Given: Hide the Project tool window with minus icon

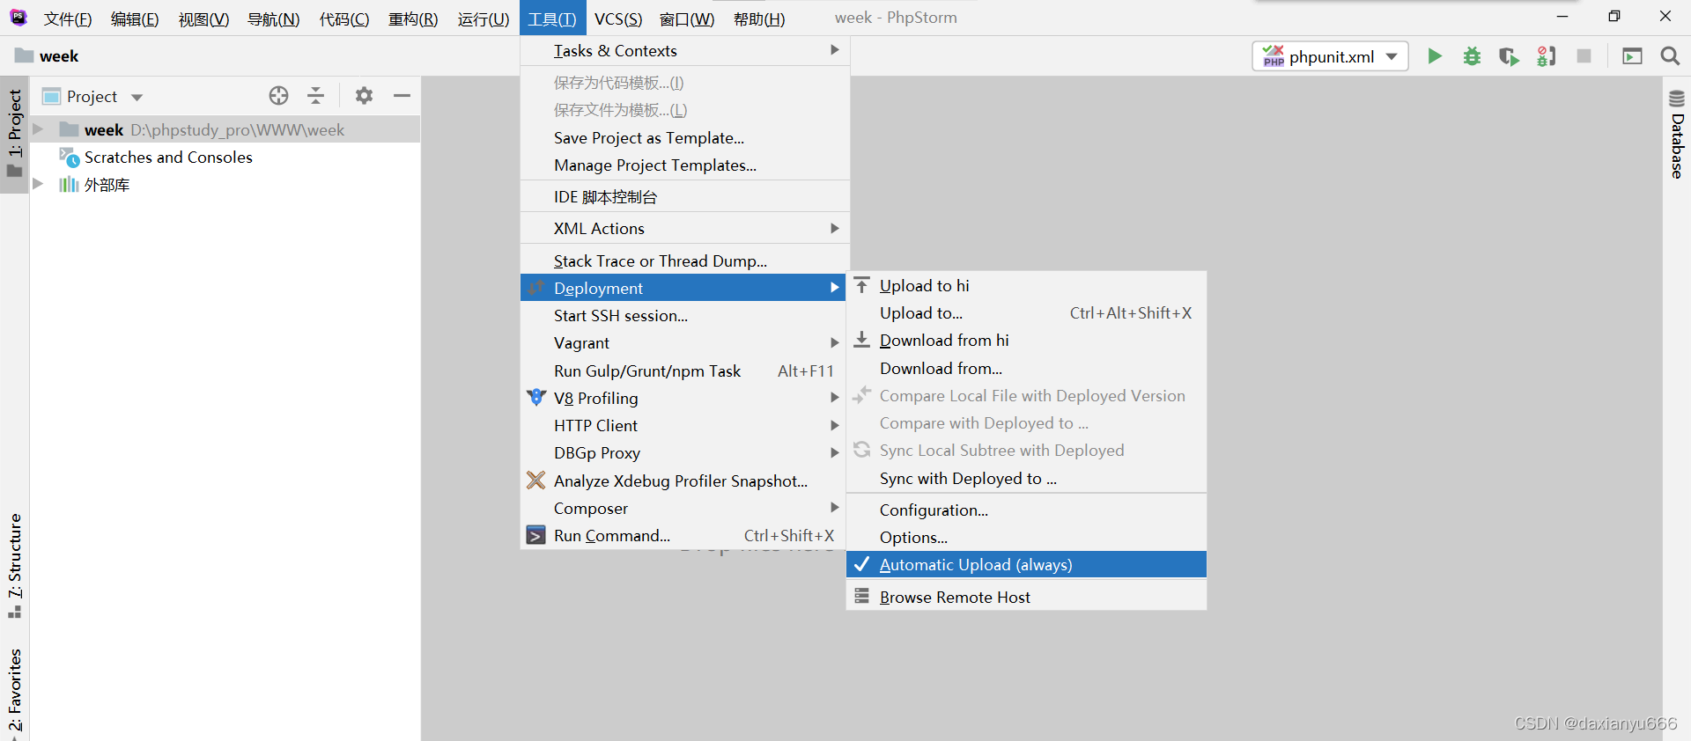Looking at the screenshot, I should pos(402,96).
